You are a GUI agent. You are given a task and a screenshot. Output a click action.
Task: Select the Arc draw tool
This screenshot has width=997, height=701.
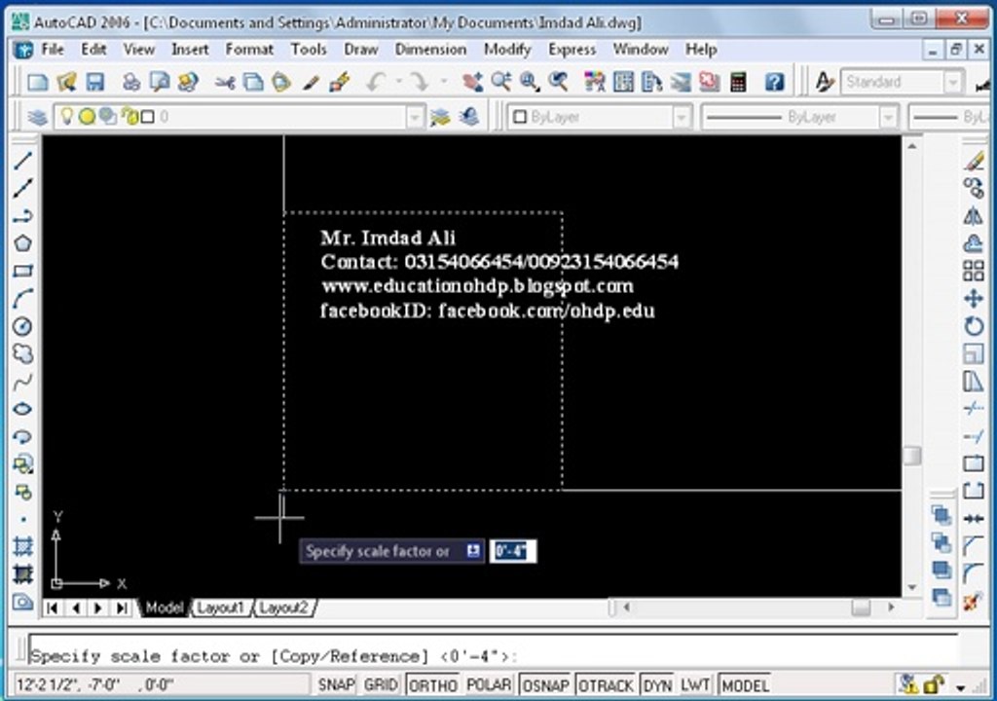pos(23,298)
